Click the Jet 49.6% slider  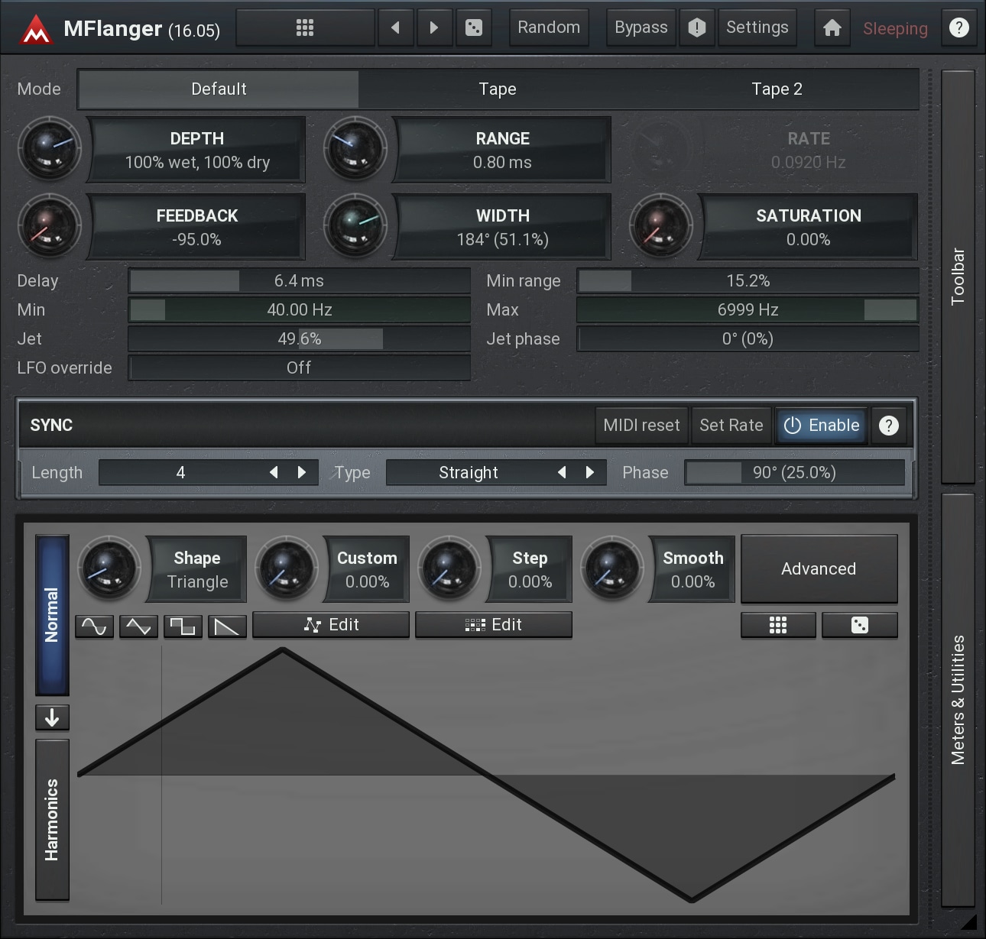pos(299,339)
